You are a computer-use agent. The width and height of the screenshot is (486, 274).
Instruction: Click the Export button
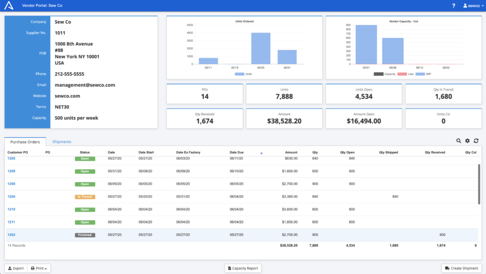tap(16, 268)
